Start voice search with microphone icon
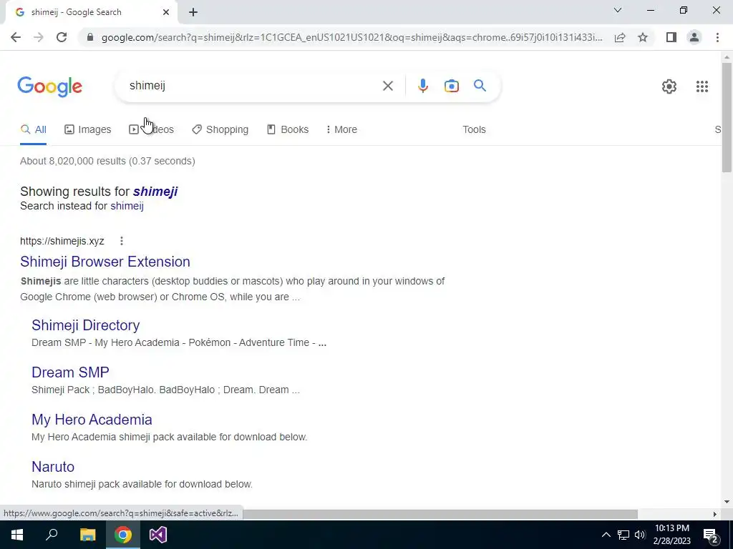 422,86
